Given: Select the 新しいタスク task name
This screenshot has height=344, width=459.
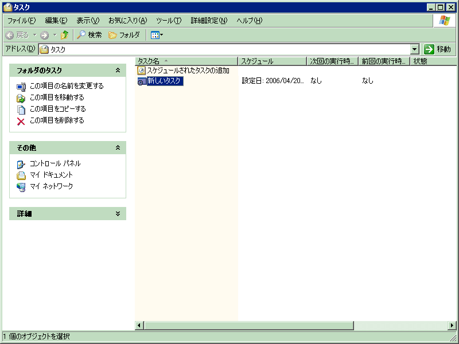Looking at the screenshot, I should (165, 81).
